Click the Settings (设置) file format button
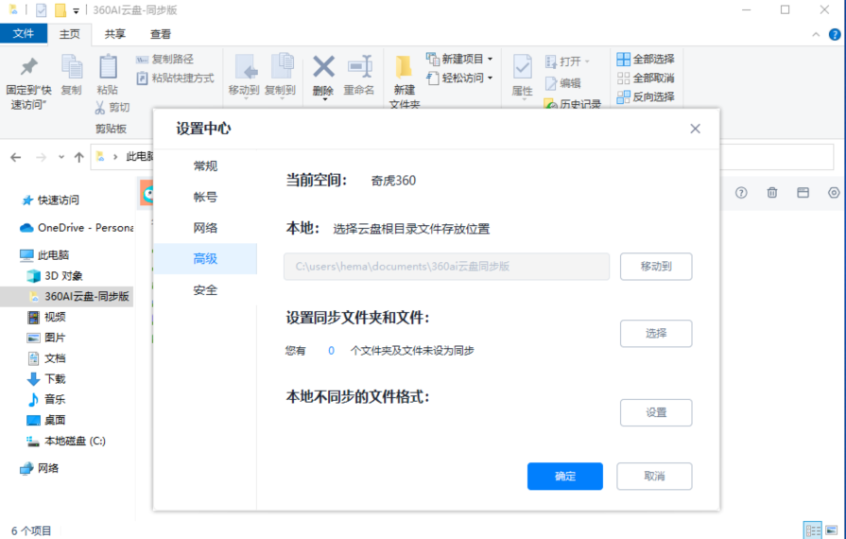 656,412
